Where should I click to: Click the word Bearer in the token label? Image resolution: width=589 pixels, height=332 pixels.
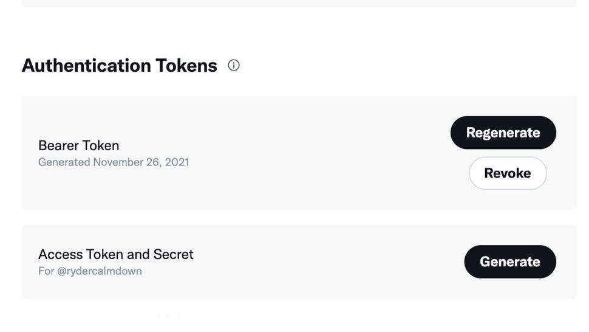point(57,146)
